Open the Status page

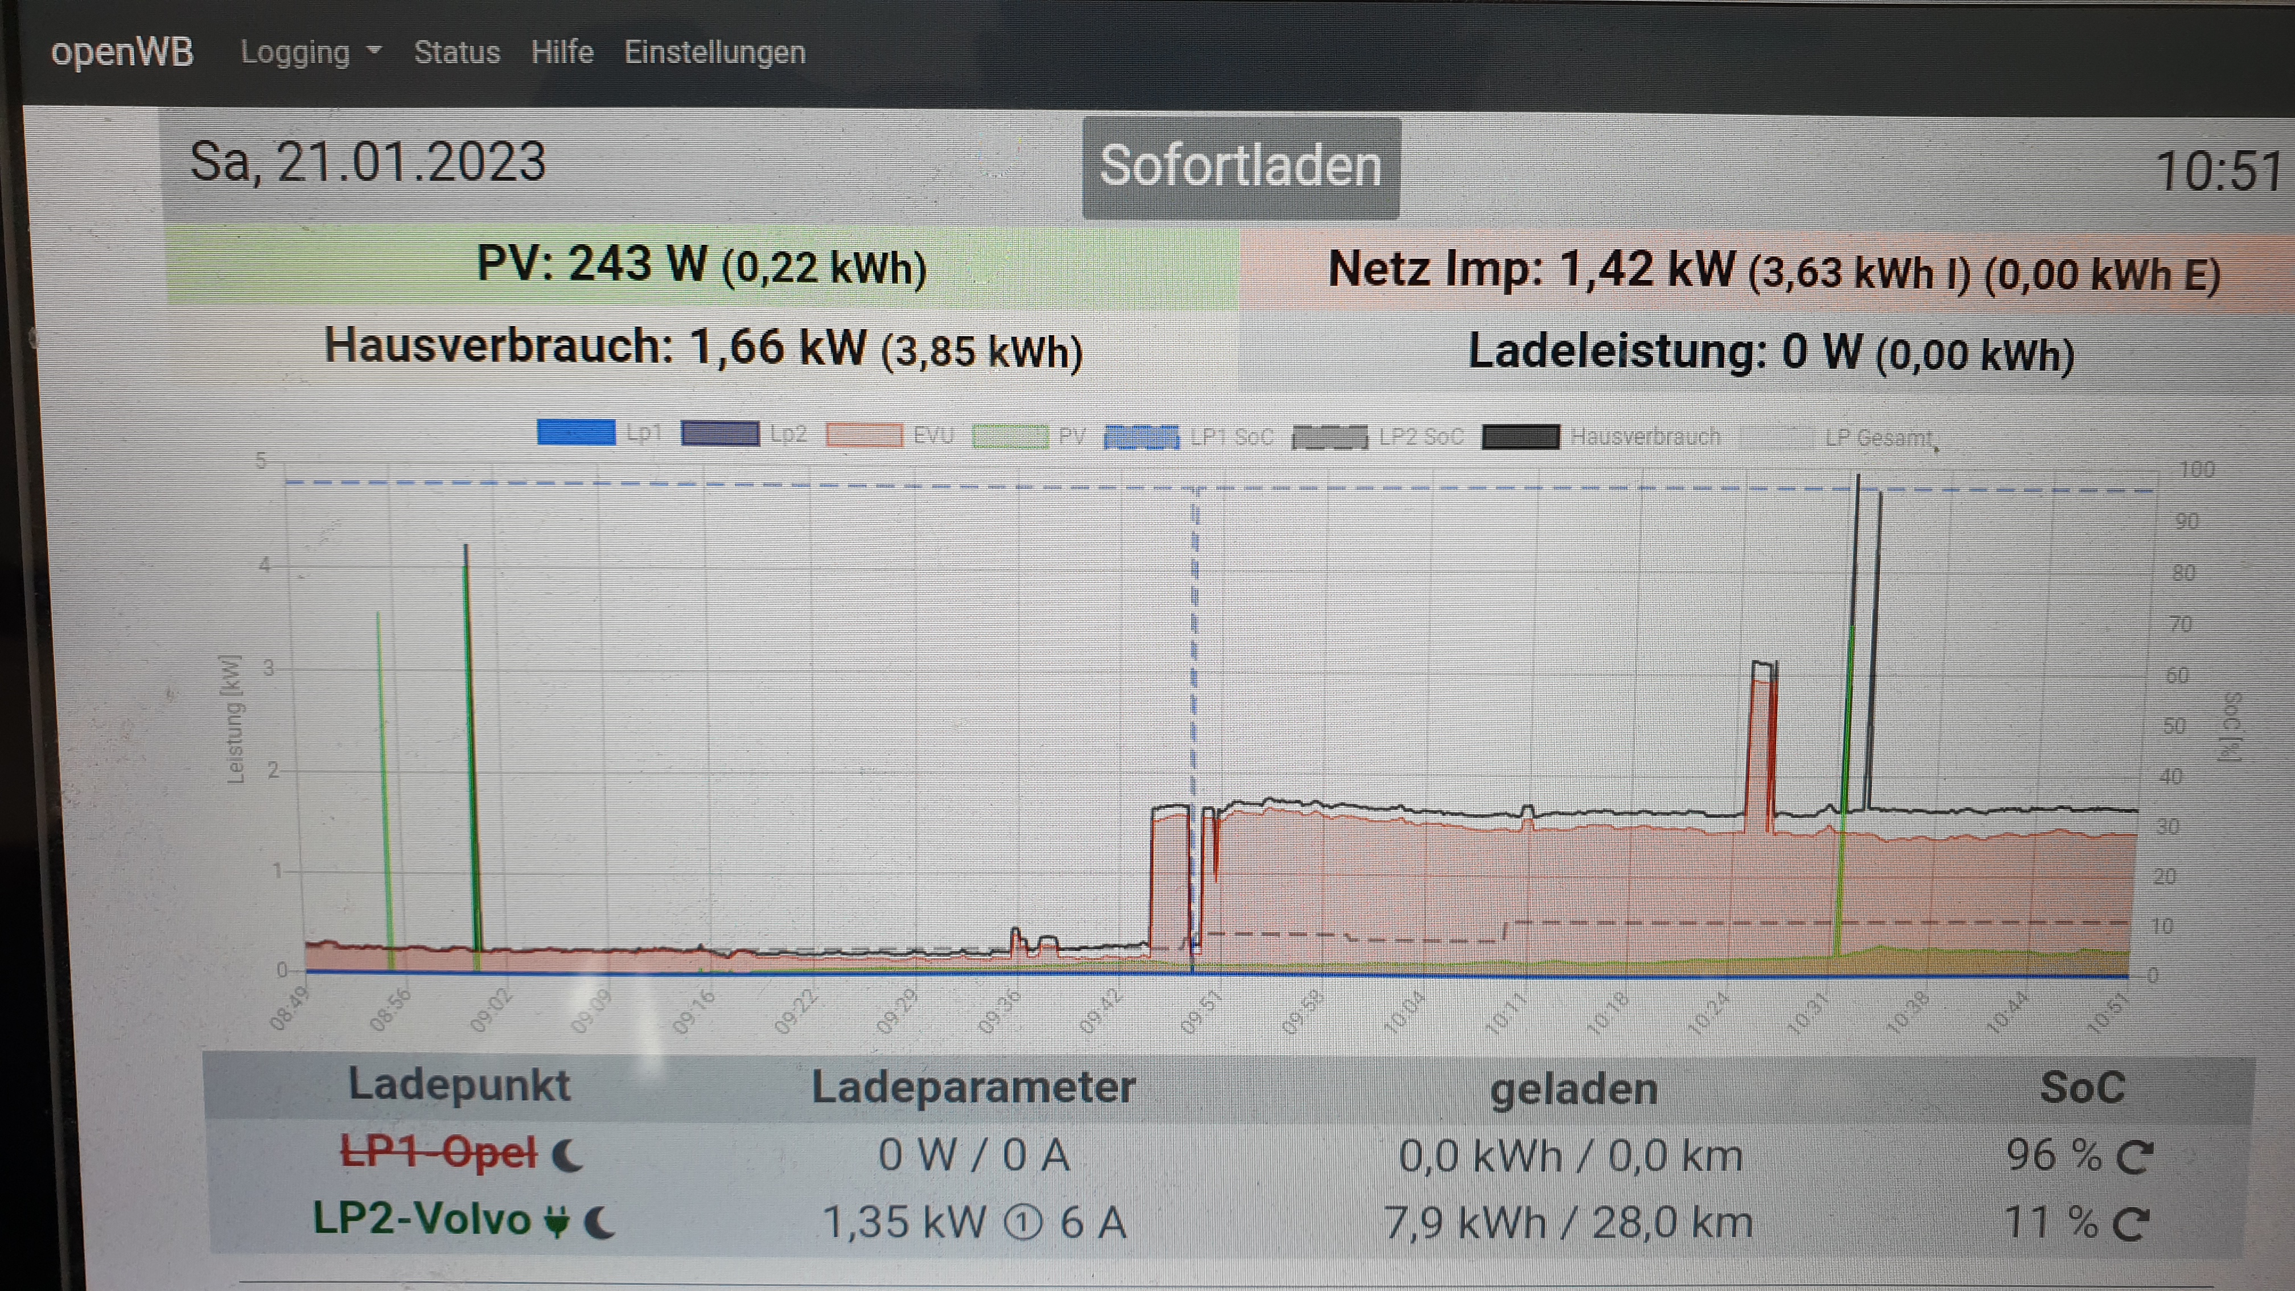tap(457, 52)
